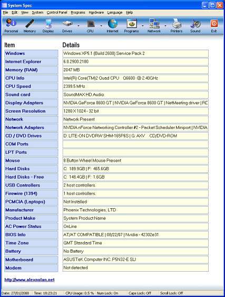This screenshot has height=297, width=225.
Task: Open the Programs toolbar icon
Action: (132, 25)
